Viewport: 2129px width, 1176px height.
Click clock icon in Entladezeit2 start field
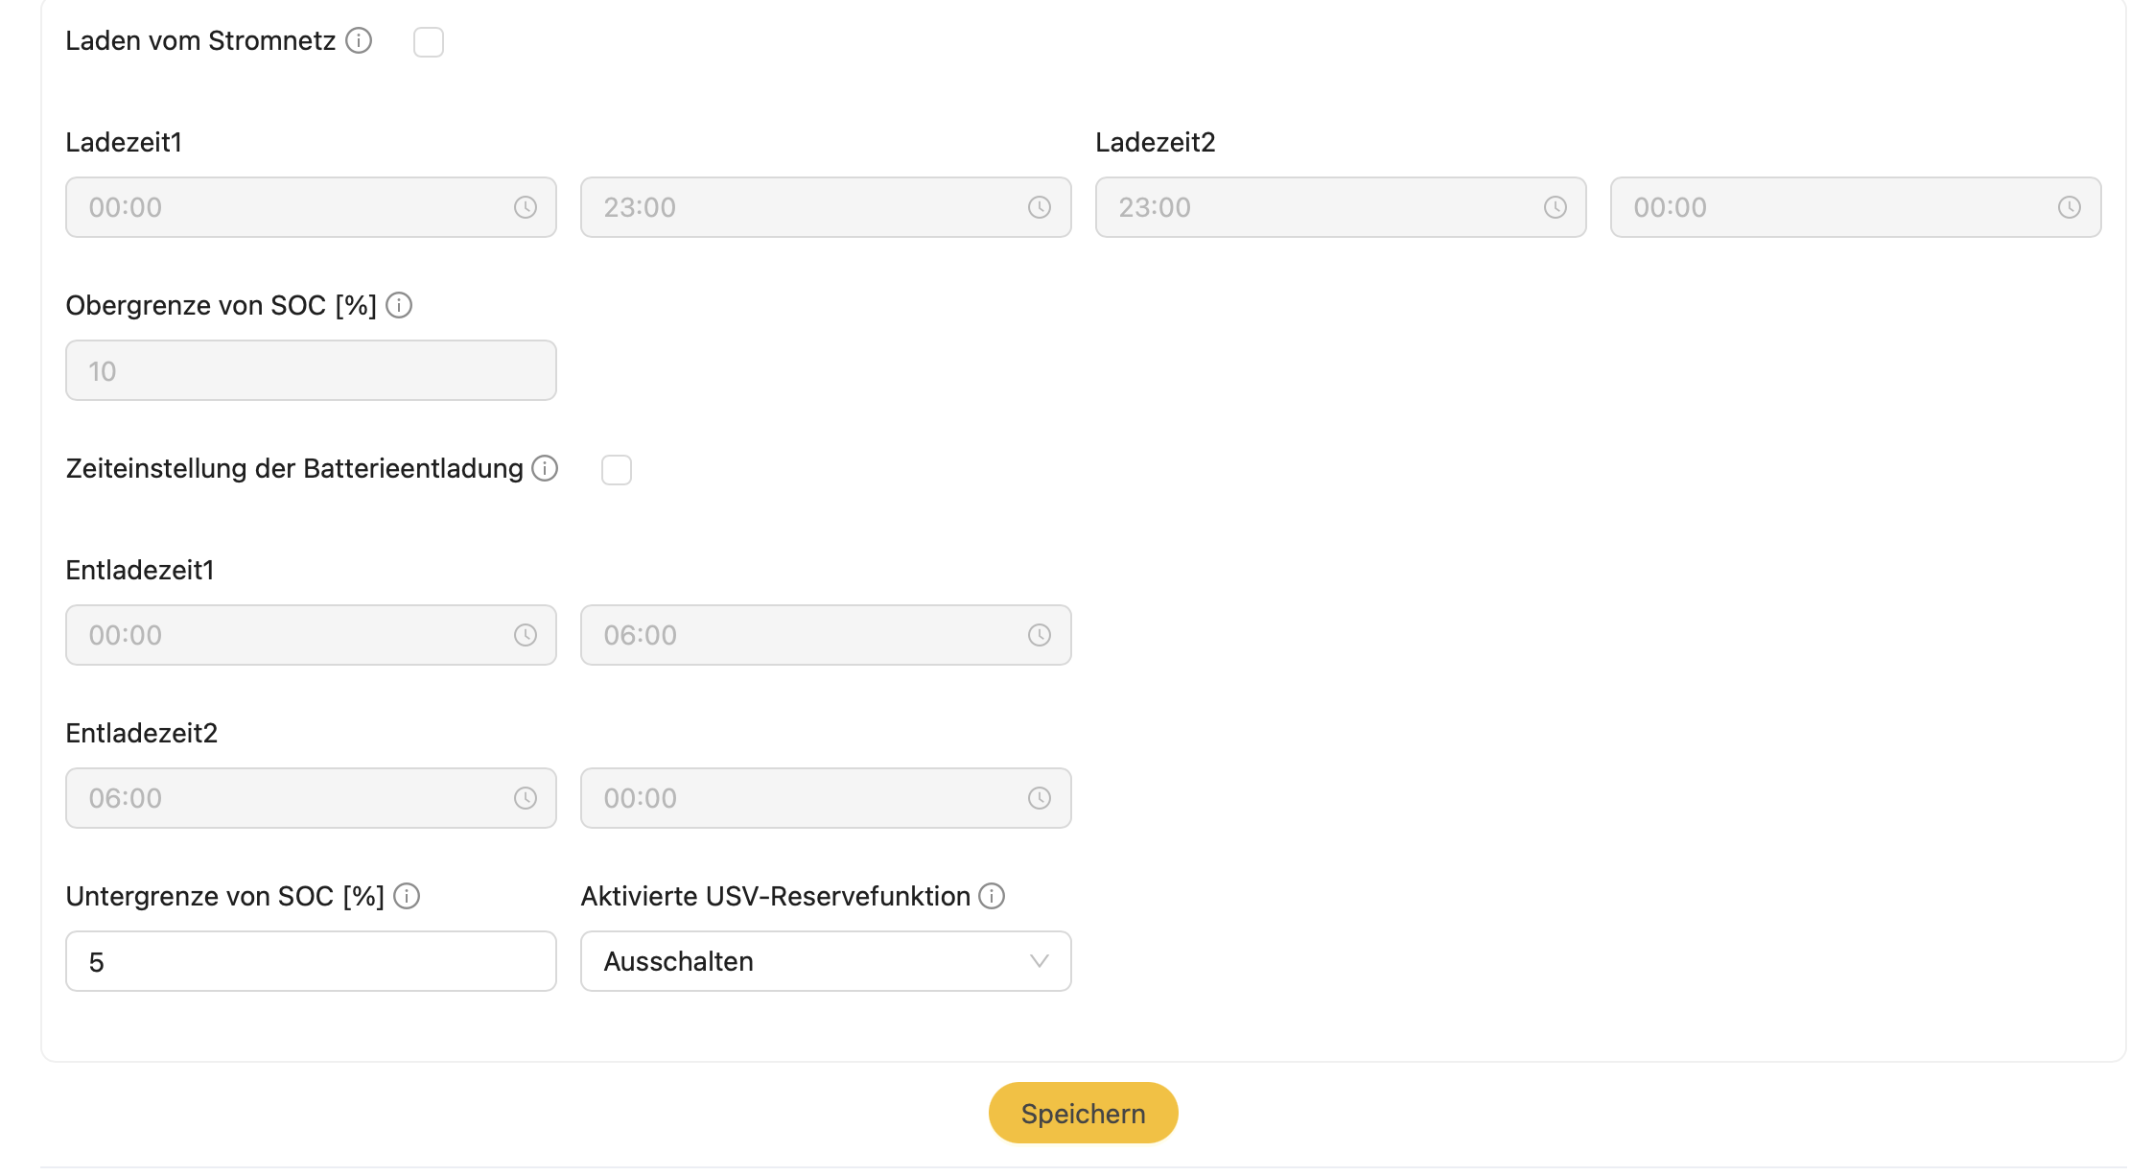click(526, 798)
